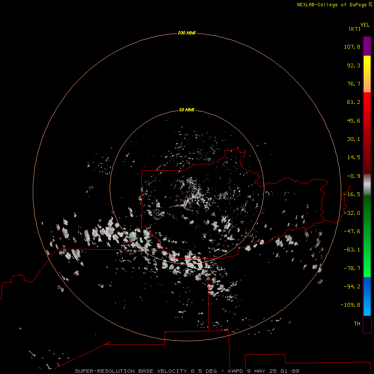
Task: Click the TH threshold legend label
Action: tap(357, 324)
